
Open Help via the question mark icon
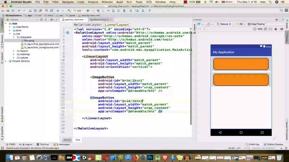[149, 11]
